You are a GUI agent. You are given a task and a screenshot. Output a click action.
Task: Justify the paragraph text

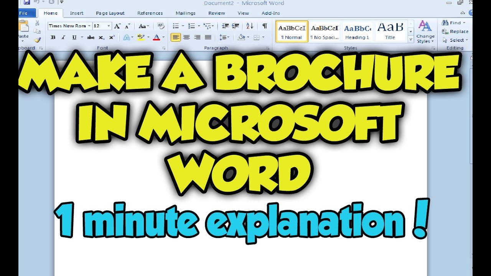[208, 38]
